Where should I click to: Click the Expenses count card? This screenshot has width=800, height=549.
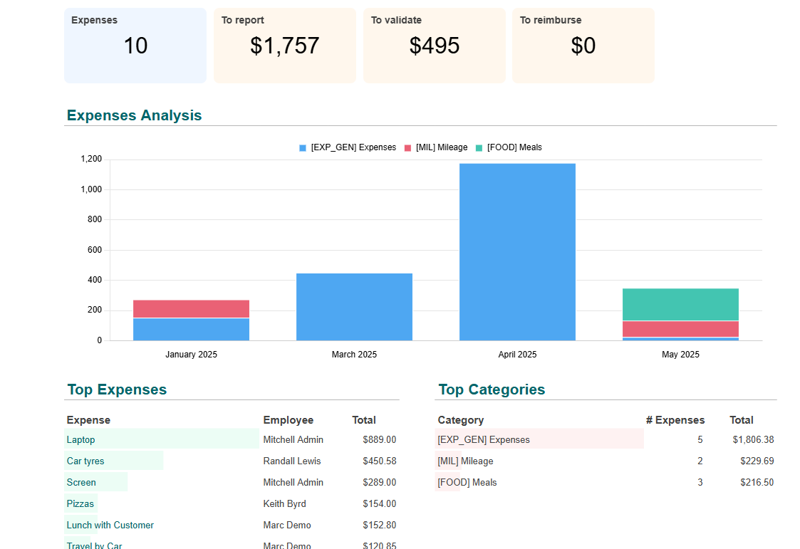point(135,46)
